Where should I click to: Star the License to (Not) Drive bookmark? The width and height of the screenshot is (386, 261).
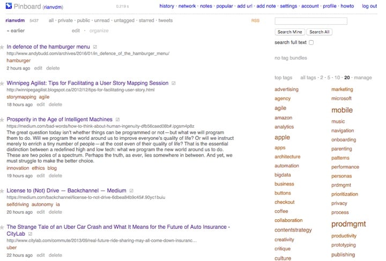pyautogui.click(x=3, y=191)
